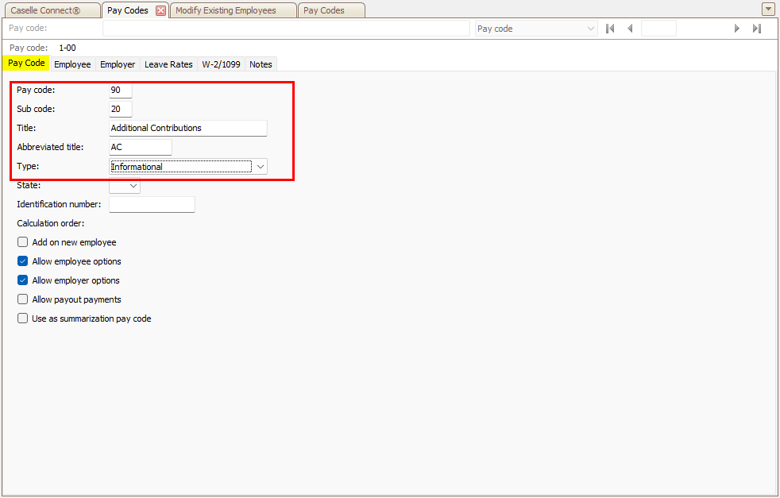780x498 pixels.
Task: Go to the next pay code record
Action: pyautogui.click(x=737, y=29)
